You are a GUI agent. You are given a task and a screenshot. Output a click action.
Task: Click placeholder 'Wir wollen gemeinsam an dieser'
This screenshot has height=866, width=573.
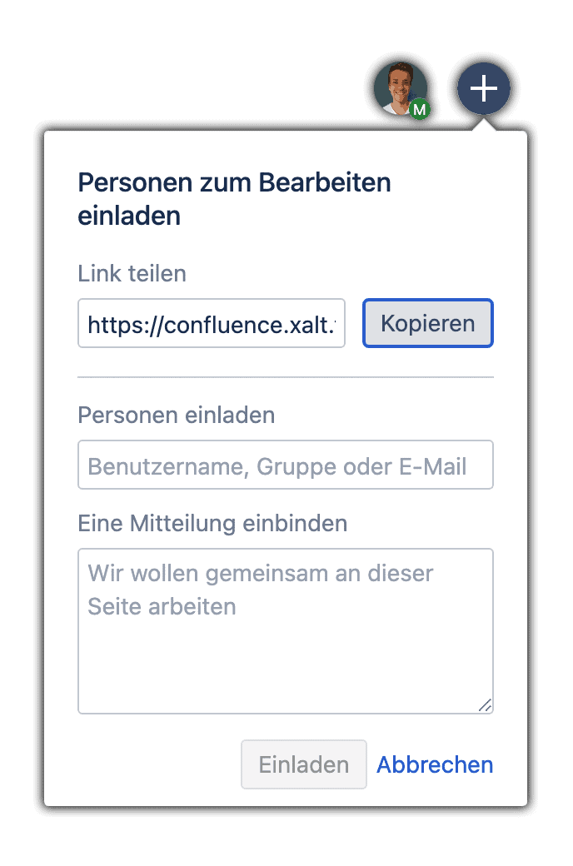[260, 573]
